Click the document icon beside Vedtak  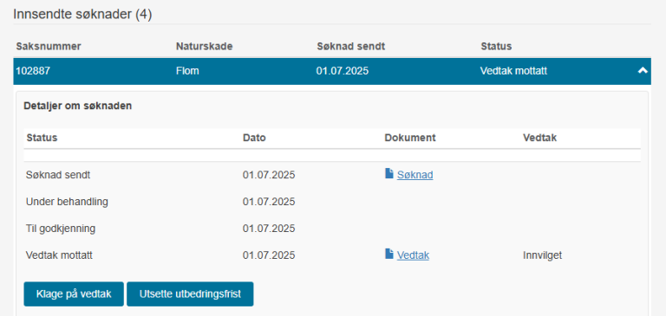click(x=389, y=254)
